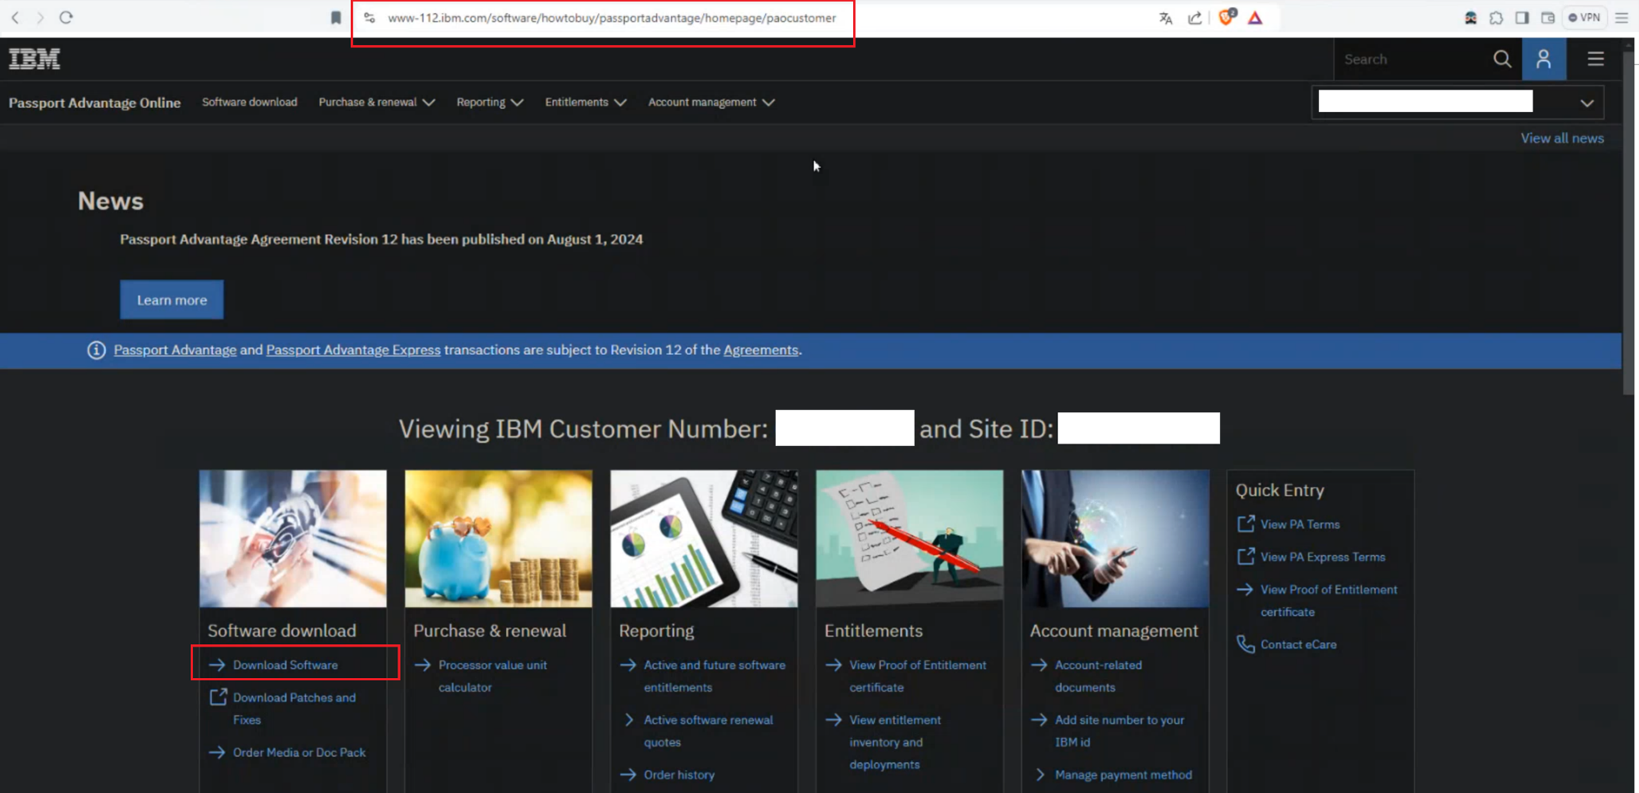Open Active software renewal quotes
Viewport: 1639px width, 793px height.
pos(708,731)
